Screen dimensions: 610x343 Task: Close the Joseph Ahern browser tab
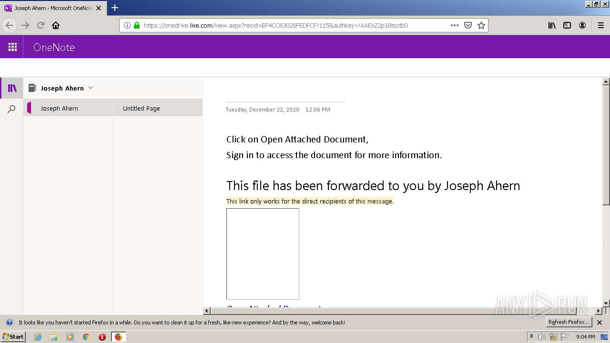click(x=99, y=8)
